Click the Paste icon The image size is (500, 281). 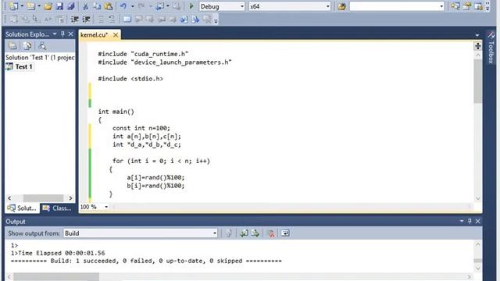pos(109,6)
